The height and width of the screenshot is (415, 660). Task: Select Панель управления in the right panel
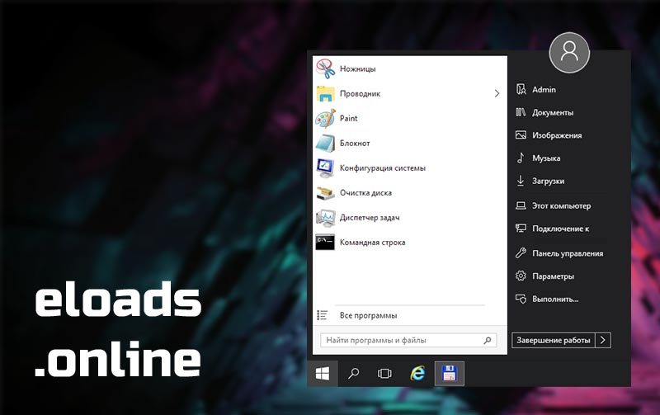coord(567,253)
